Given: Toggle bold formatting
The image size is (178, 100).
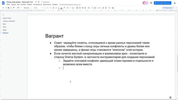Looking at the screenshot, I should pos(53,8).
